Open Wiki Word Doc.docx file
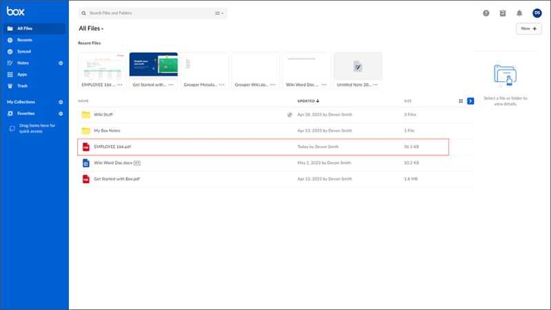The image size is (551, 310). coord(113,163)
